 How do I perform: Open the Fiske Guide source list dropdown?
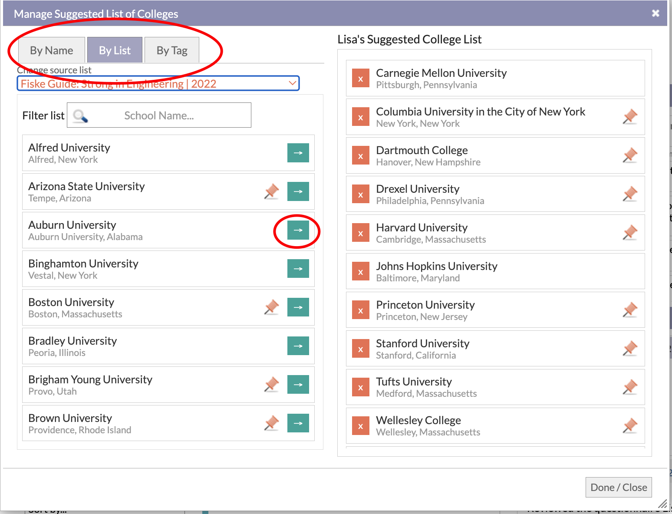(158, 84)
